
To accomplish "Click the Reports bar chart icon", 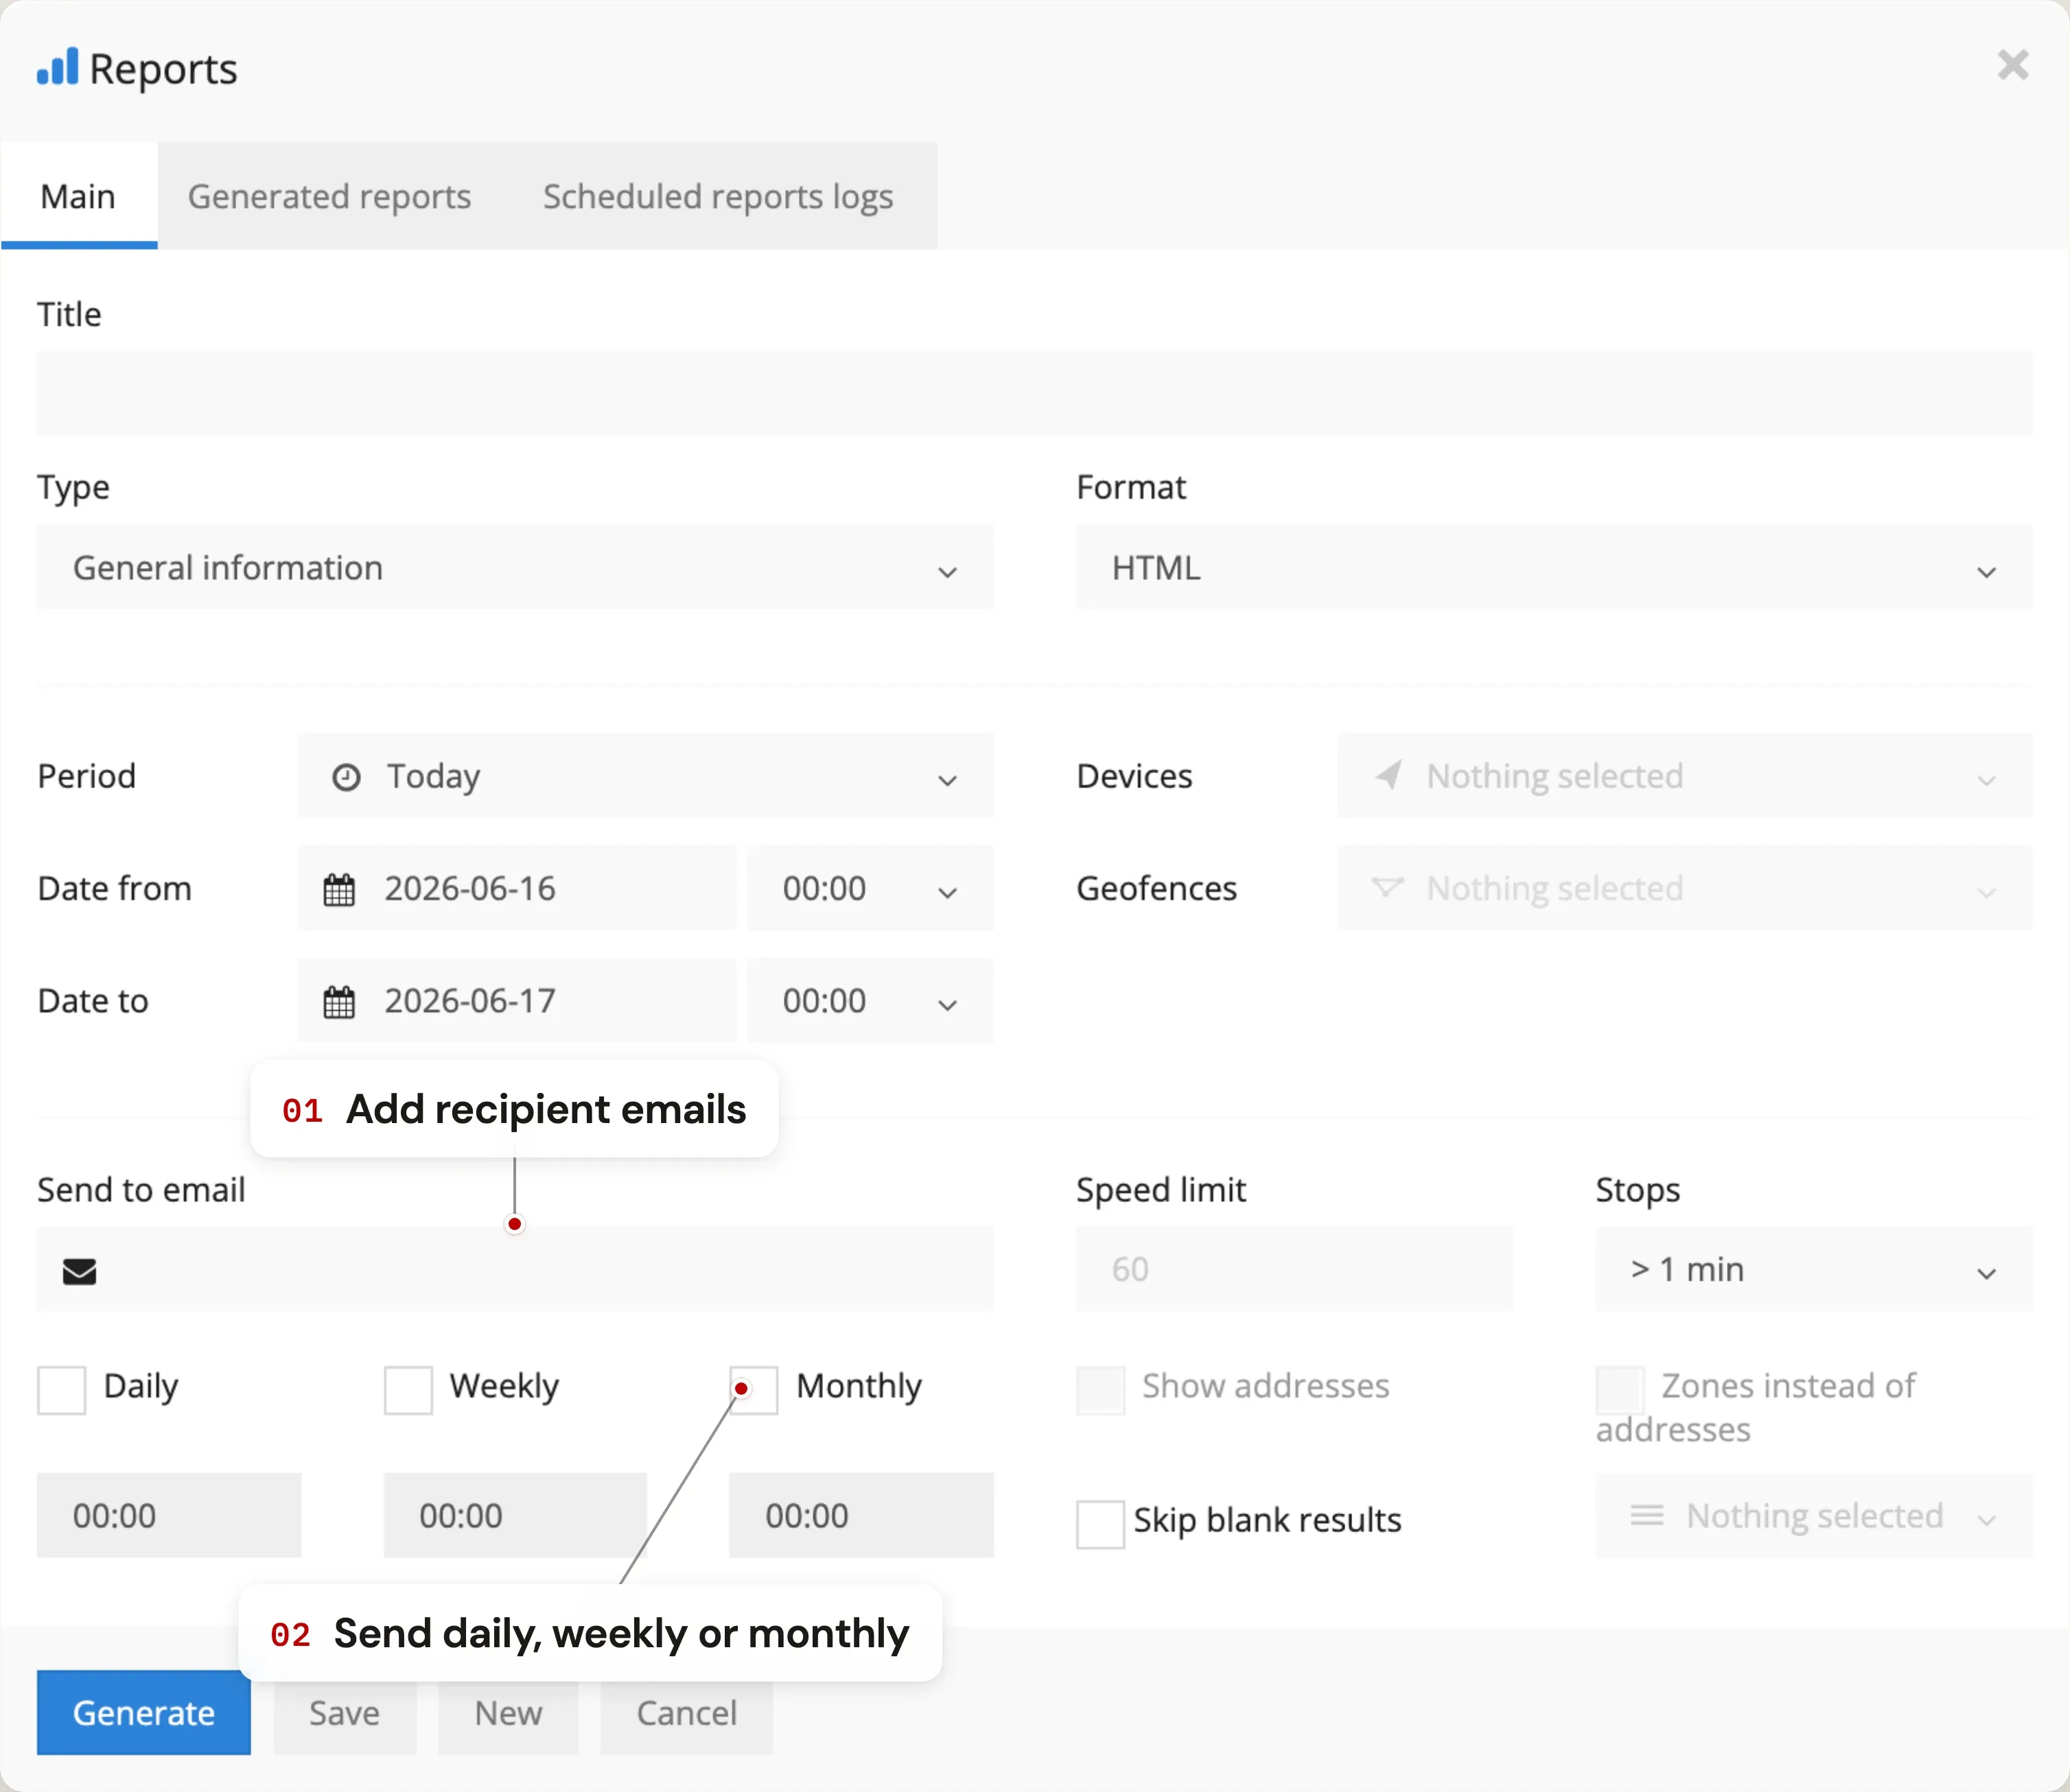I will 57,67.
